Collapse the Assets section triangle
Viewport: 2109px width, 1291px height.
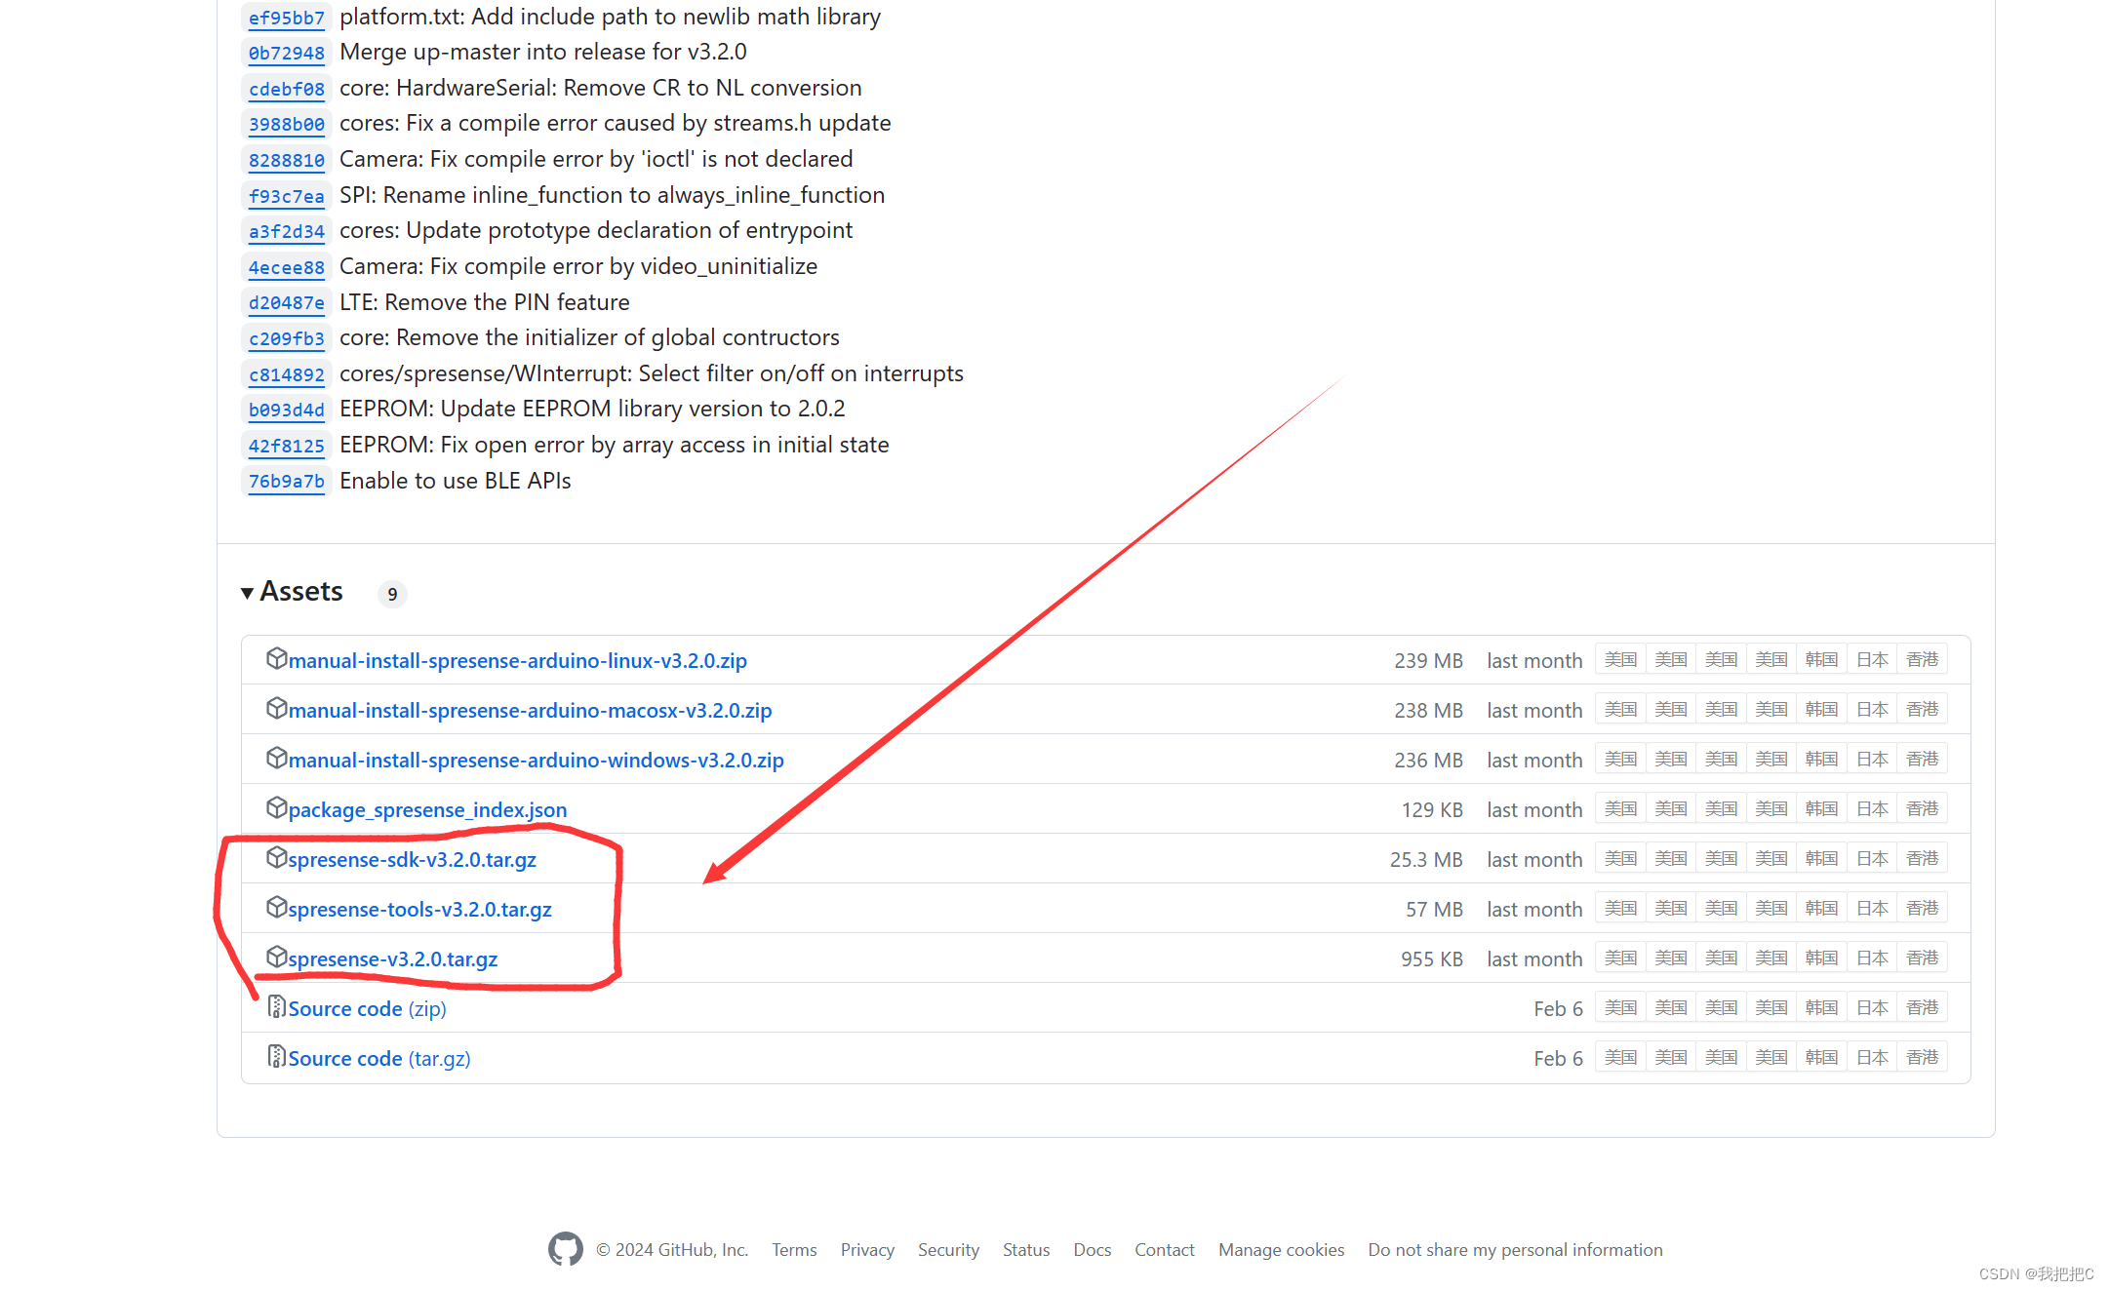coord(248,593)
